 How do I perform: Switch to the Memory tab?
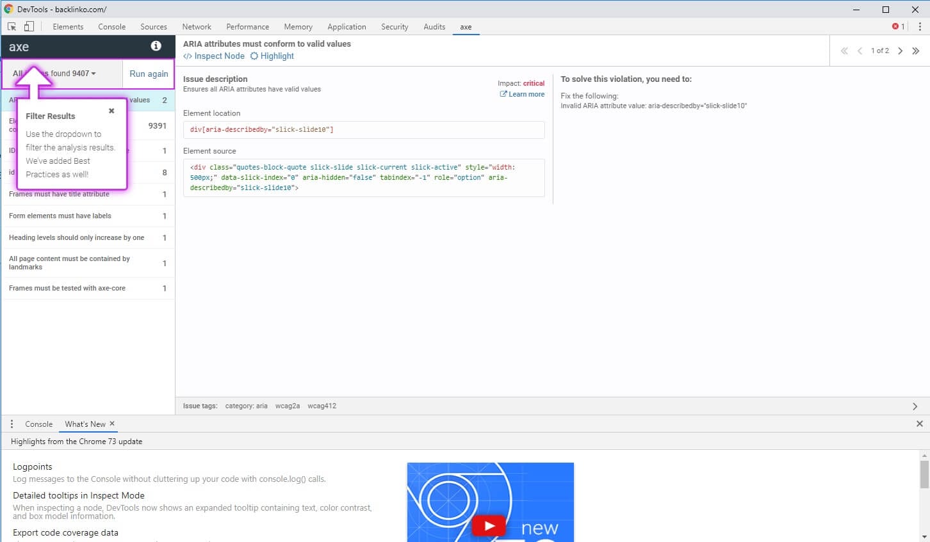(x=298, y=27)
